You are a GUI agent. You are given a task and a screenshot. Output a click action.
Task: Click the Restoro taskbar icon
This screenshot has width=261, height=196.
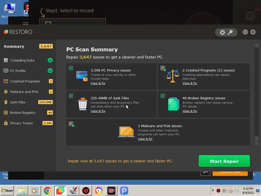(60, 191)
